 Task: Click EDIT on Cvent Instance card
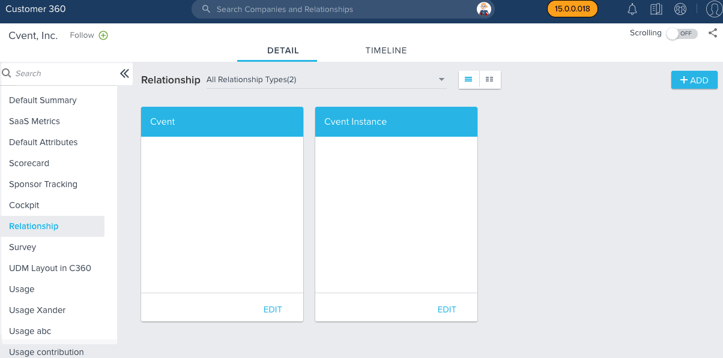pyautogui.click(x=447, y=309)
